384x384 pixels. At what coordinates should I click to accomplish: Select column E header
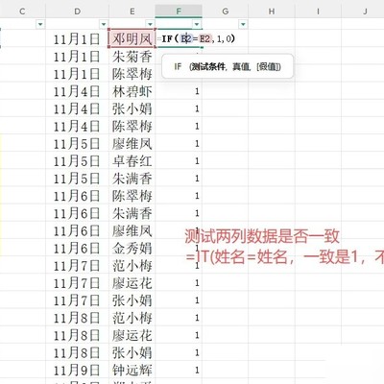coord(132,12)
